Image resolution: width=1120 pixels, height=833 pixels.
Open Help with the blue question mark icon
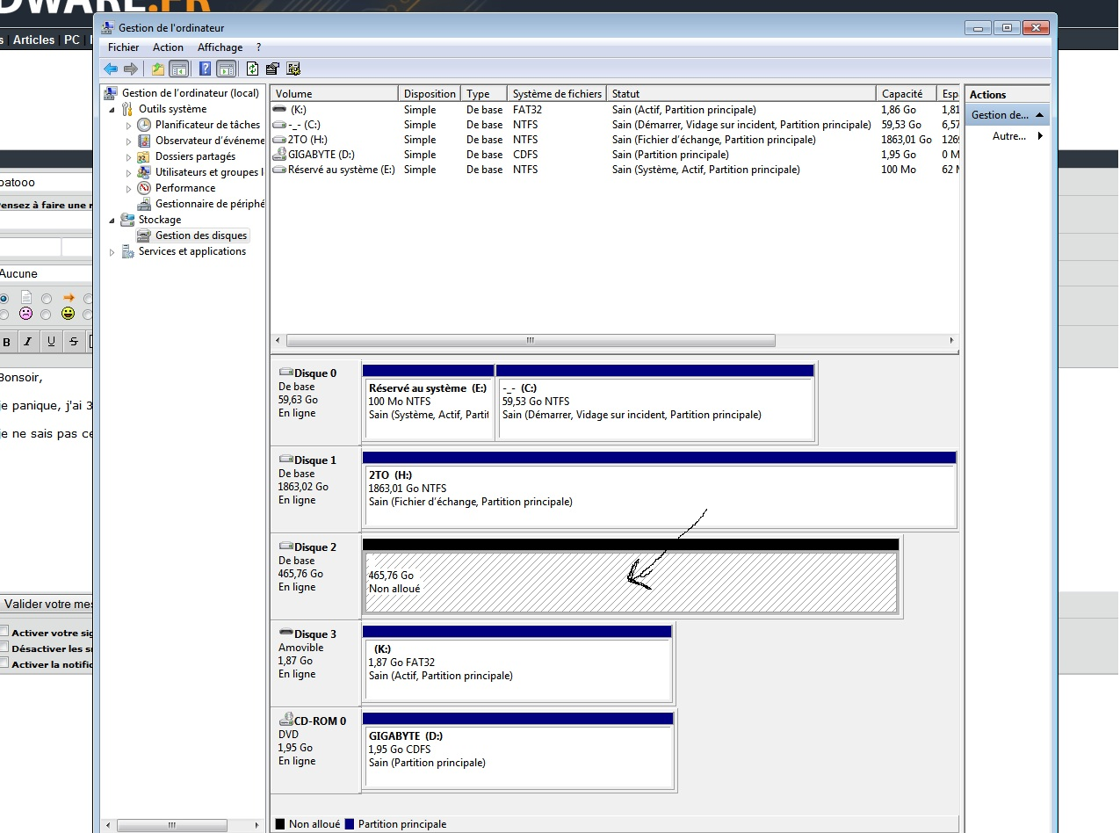click(206, 69)
